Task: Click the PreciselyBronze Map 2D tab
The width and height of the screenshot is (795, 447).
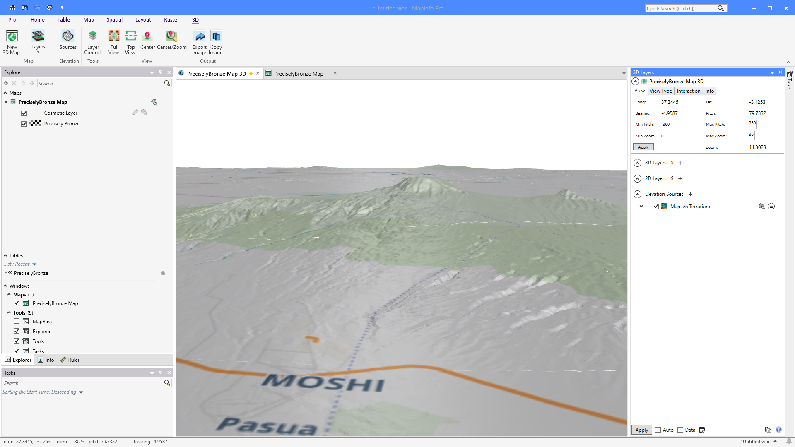Action: point(299,74)
